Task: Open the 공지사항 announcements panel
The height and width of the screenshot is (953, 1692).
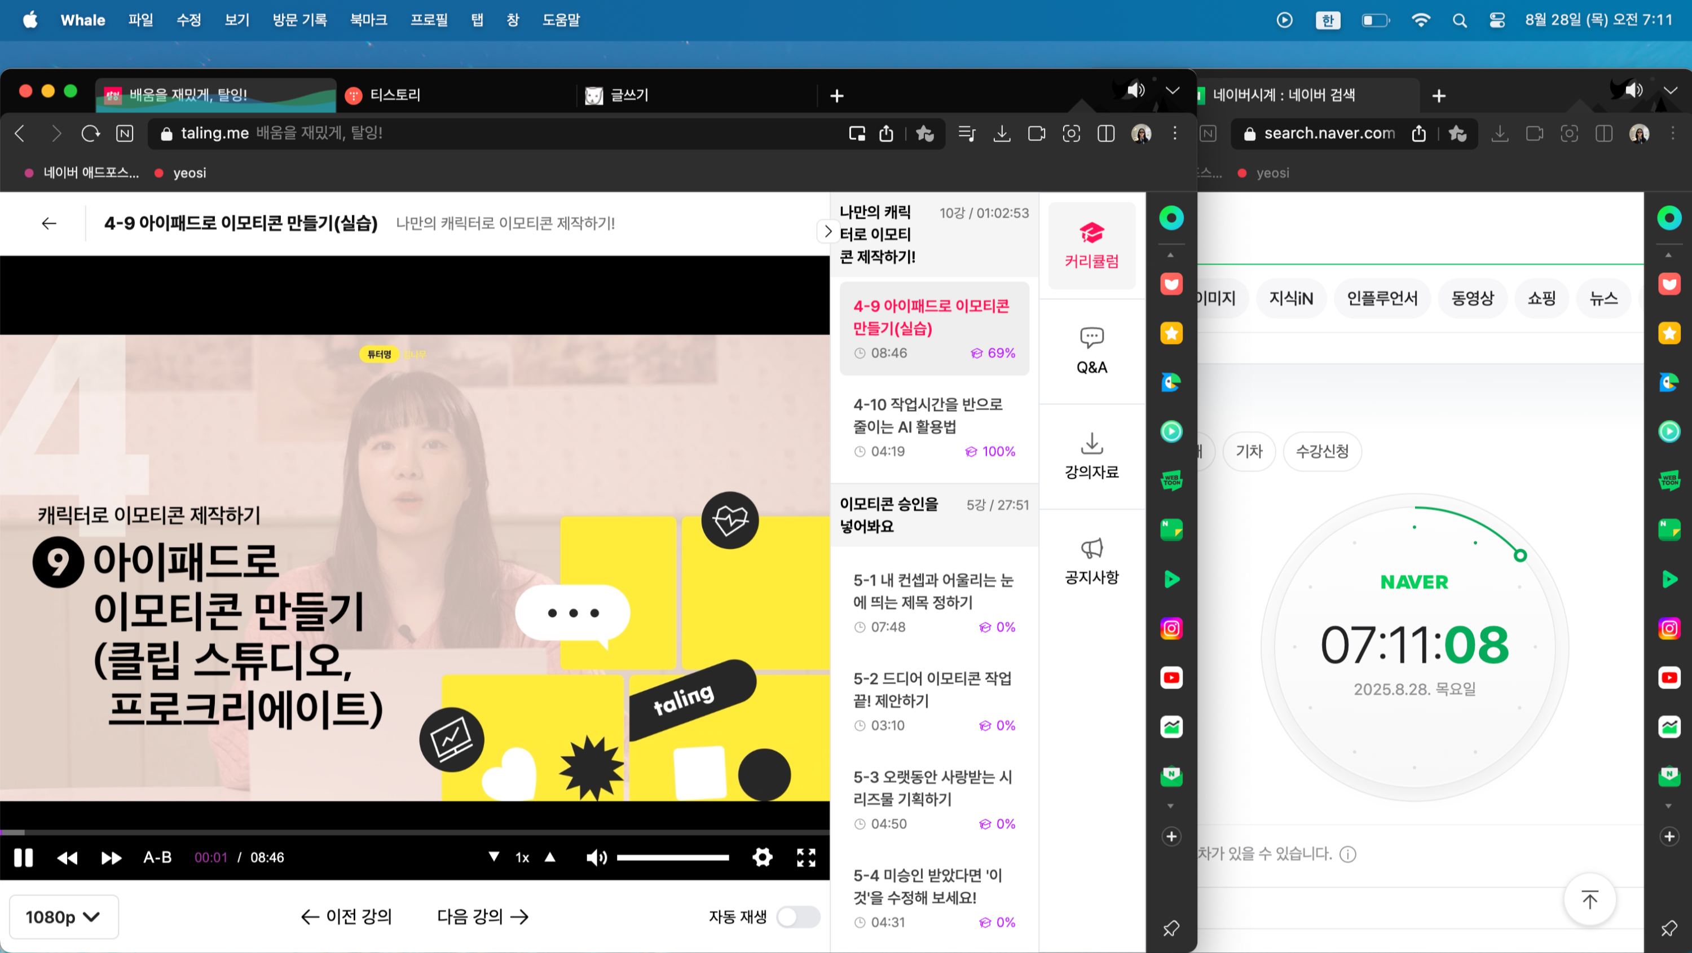Action: (1091, 562)
